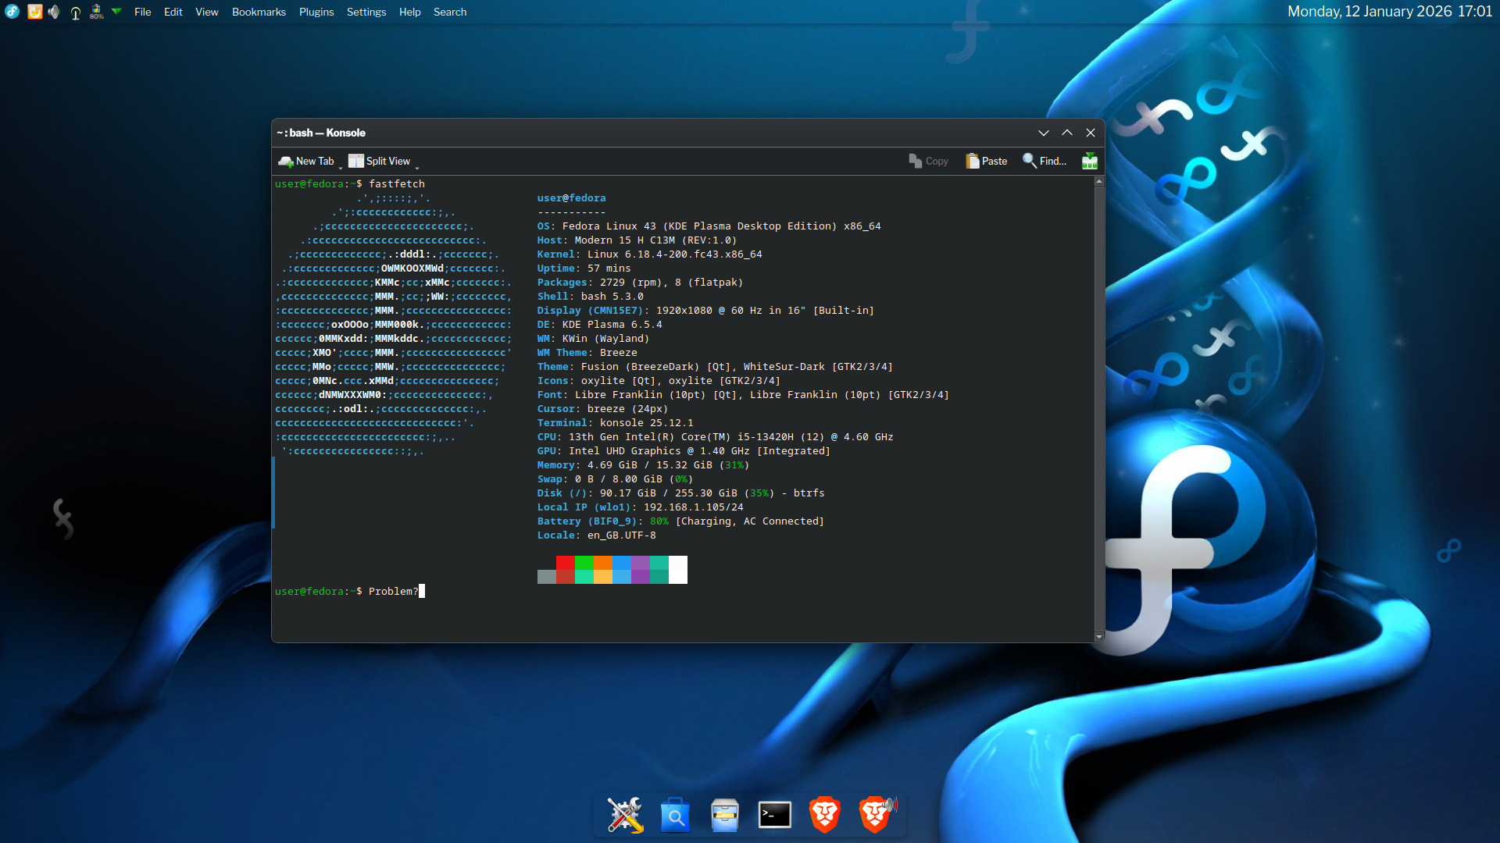Viewport: 1500px width, 843px height.
Task: Open the Bookmarks menu
Action: (259, 12)
